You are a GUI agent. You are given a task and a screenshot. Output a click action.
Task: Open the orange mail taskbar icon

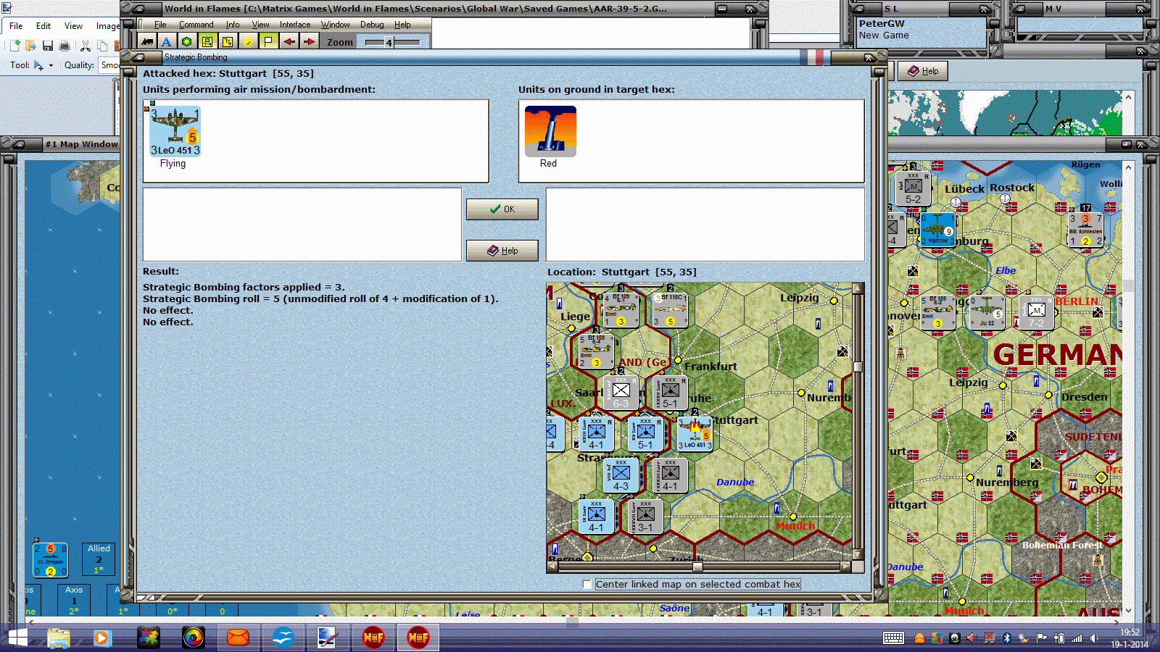[238, 638]
